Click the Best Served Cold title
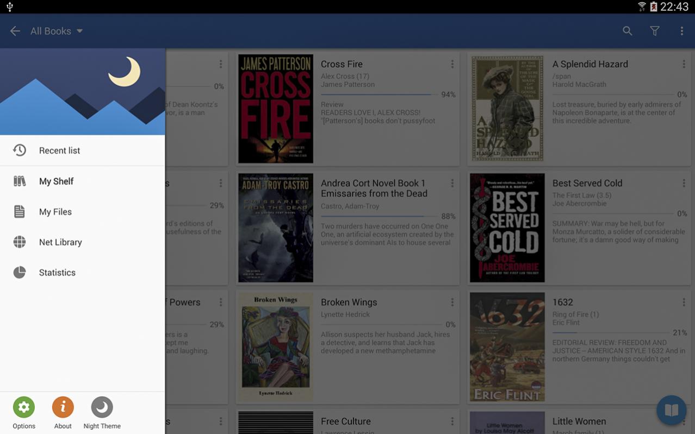Image resolution: width=695 pixels, height=434 pixels. coord(587,183)
